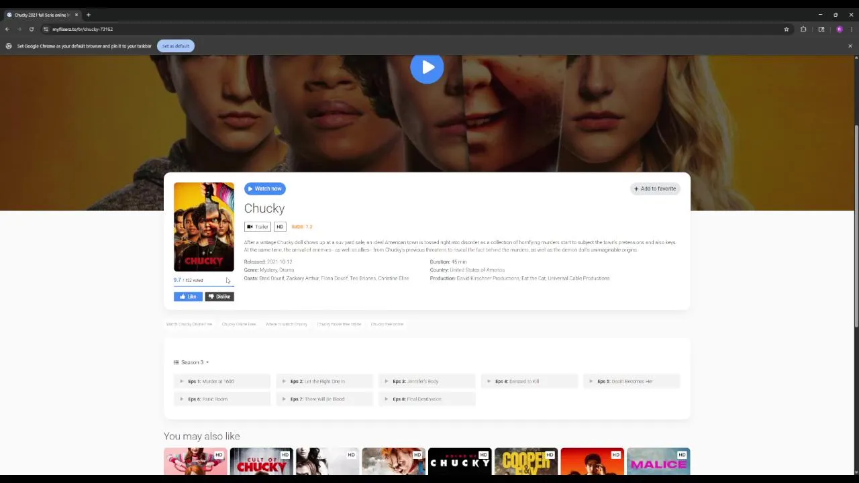
Task: Click the Brad Dourif cast link
Action: (271, 278)
